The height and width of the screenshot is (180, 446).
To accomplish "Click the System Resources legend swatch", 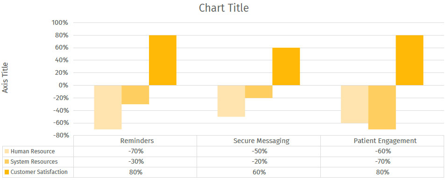I will [7, 162].
